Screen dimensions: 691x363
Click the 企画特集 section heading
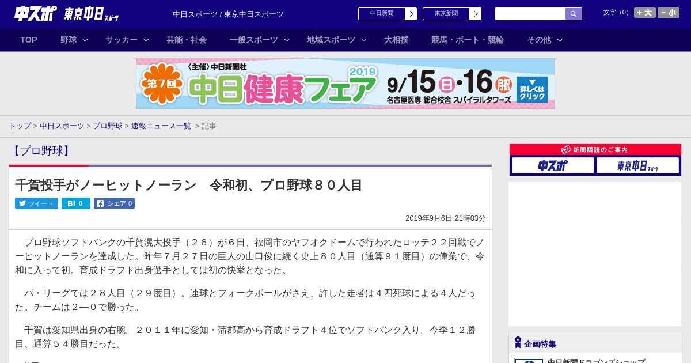tap(540, 343)
